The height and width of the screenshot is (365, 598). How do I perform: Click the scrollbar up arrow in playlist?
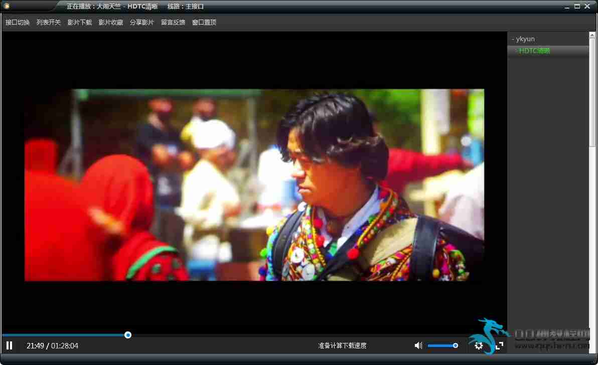tap(592, 35)
